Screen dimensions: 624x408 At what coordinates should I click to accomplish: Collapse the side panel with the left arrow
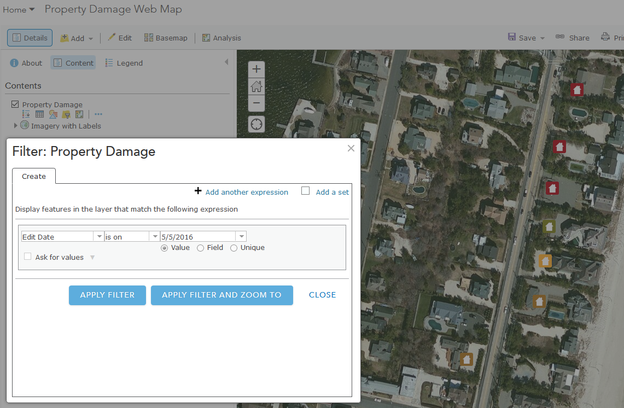[226, 62]
